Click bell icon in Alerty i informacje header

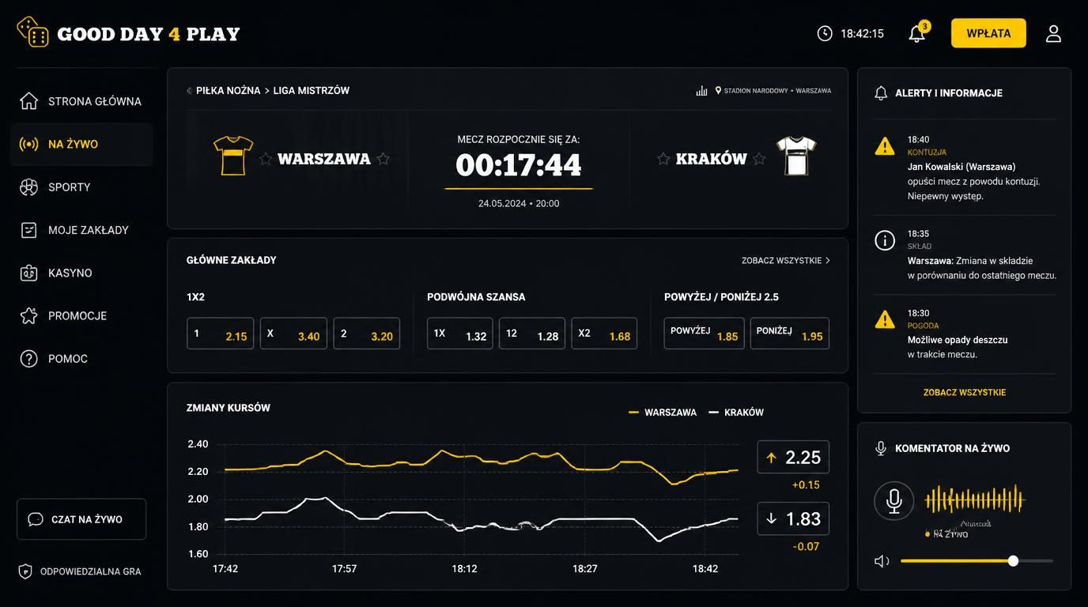pyautogui.click(x=881, y=93)
